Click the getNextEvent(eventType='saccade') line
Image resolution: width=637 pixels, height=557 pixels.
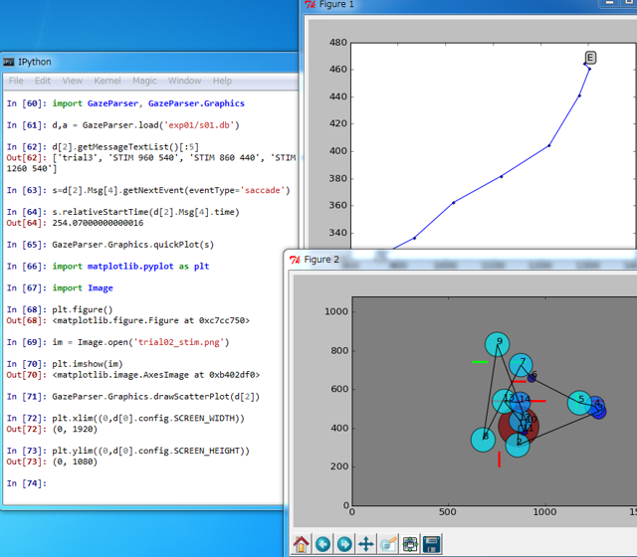click(x=148, y=190)
